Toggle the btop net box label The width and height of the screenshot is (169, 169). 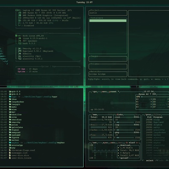pyautogui.click(x=95, y=143)
